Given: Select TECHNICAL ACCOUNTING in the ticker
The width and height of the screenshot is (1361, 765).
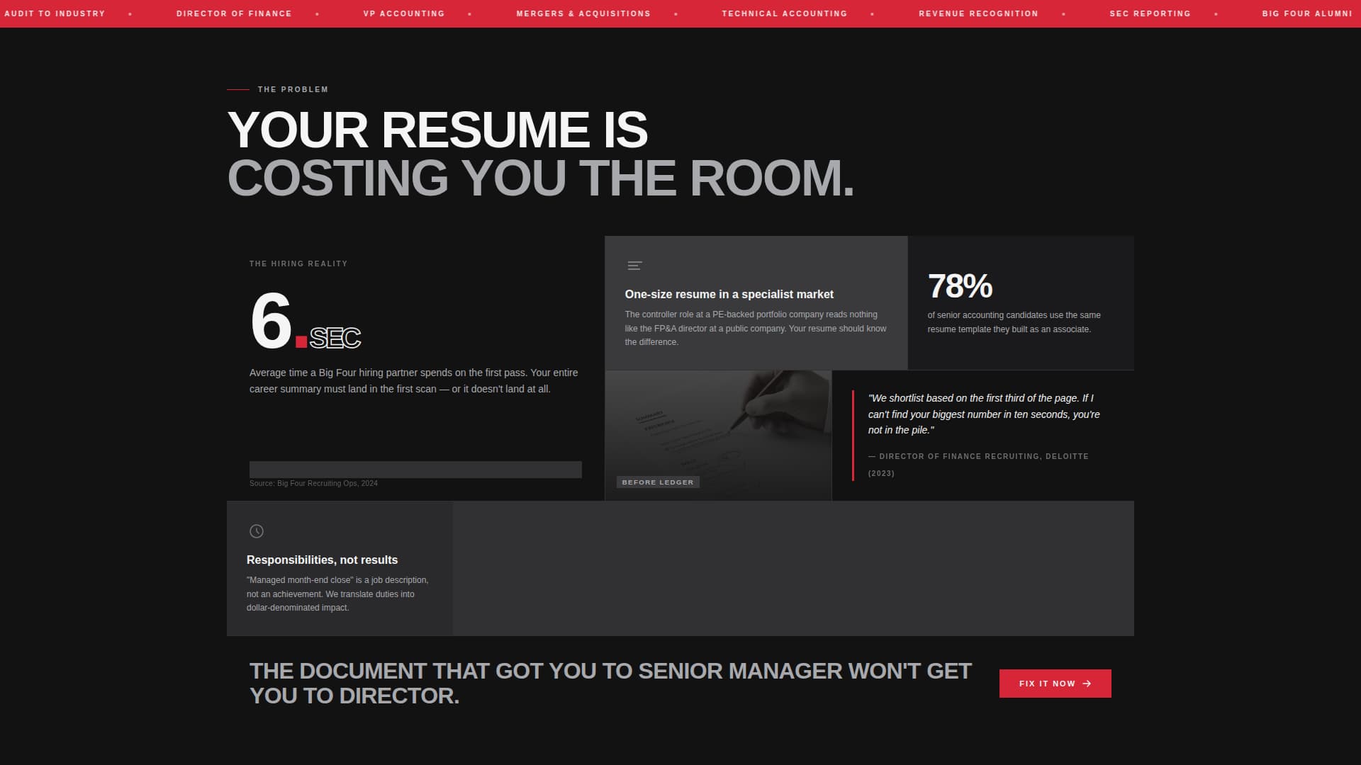Looking at the screenshot, I should pyautogui.click(x=785, y=13).
